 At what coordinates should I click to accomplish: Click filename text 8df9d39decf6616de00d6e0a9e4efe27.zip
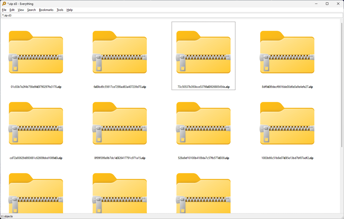(x=287, y=87)
